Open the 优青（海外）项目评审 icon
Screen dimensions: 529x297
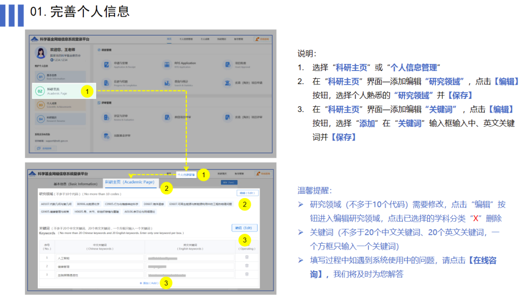click(228, 117)
